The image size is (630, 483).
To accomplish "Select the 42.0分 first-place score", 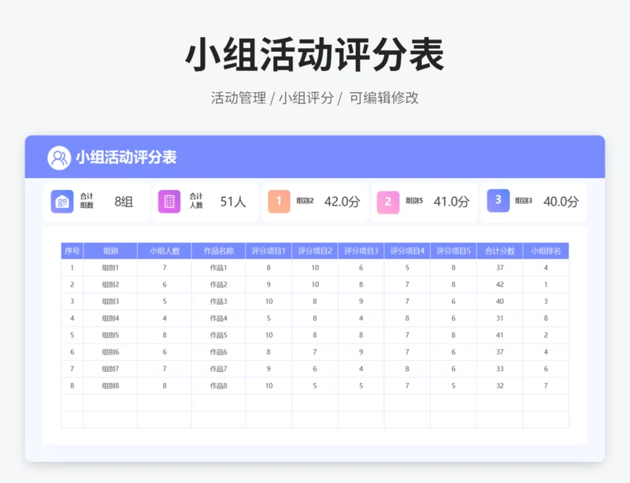I will coord(343,202).
